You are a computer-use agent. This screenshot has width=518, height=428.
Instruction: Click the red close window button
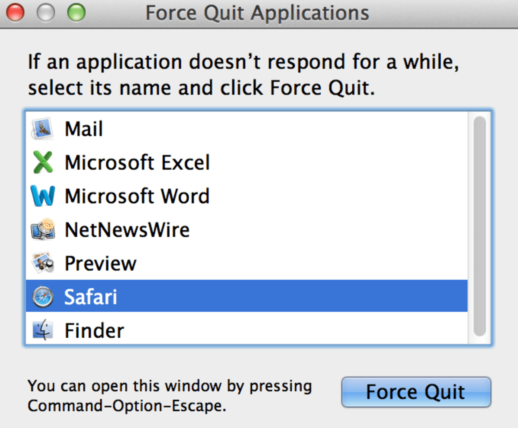click(16, 13)
